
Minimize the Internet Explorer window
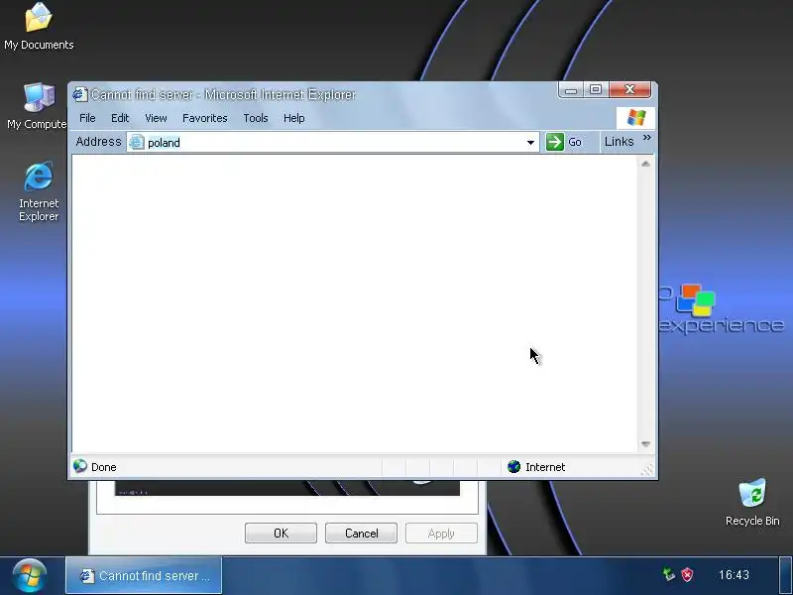click(x=571, y=90)
